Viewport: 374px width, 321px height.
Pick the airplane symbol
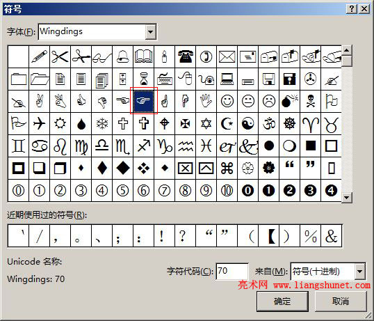[40, 123]
